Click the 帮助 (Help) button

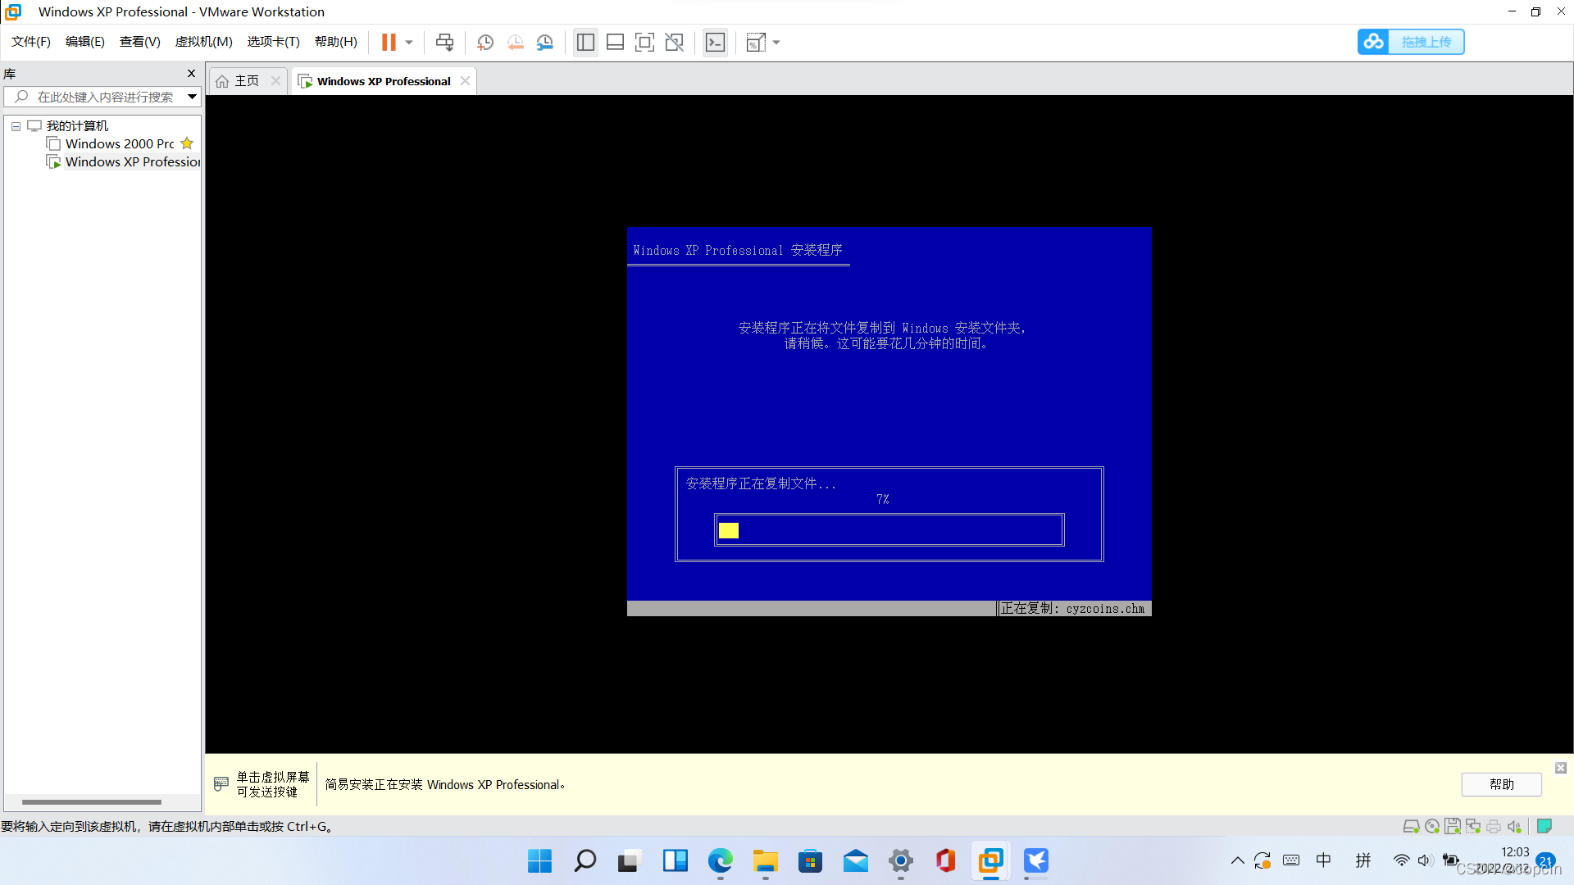click(1502, 783)
